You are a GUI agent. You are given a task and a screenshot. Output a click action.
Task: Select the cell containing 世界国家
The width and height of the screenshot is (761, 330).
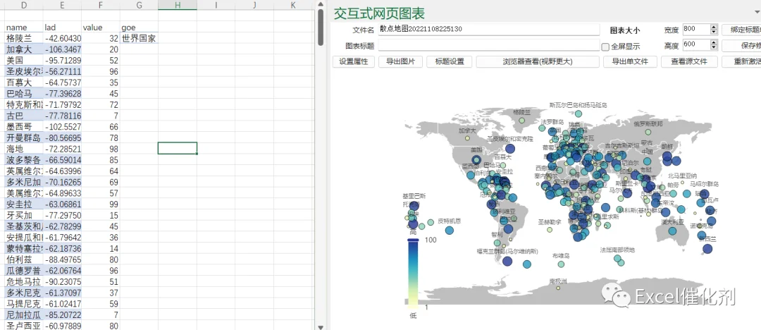pyautogui.click(x=139, y=38)
